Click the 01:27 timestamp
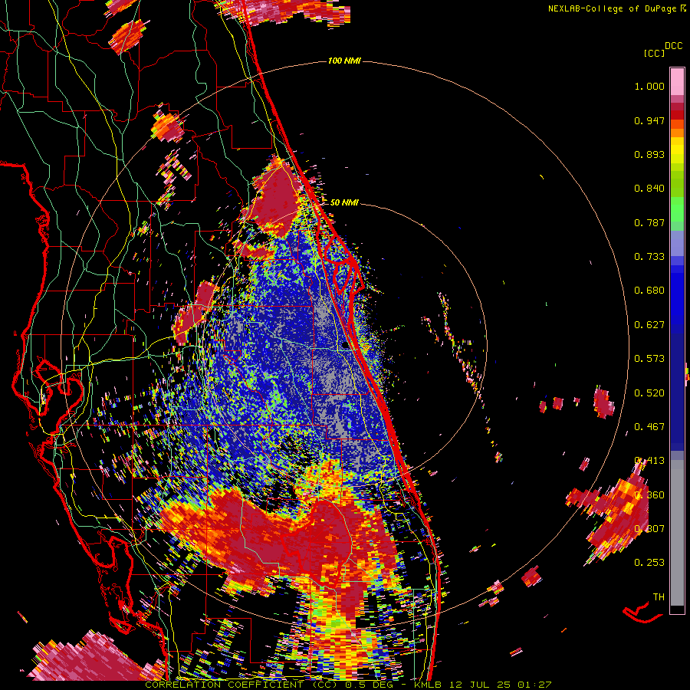 534,685
